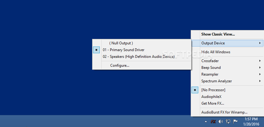
Task: Open the Crossfader menu entry
Action: [227, 61]
